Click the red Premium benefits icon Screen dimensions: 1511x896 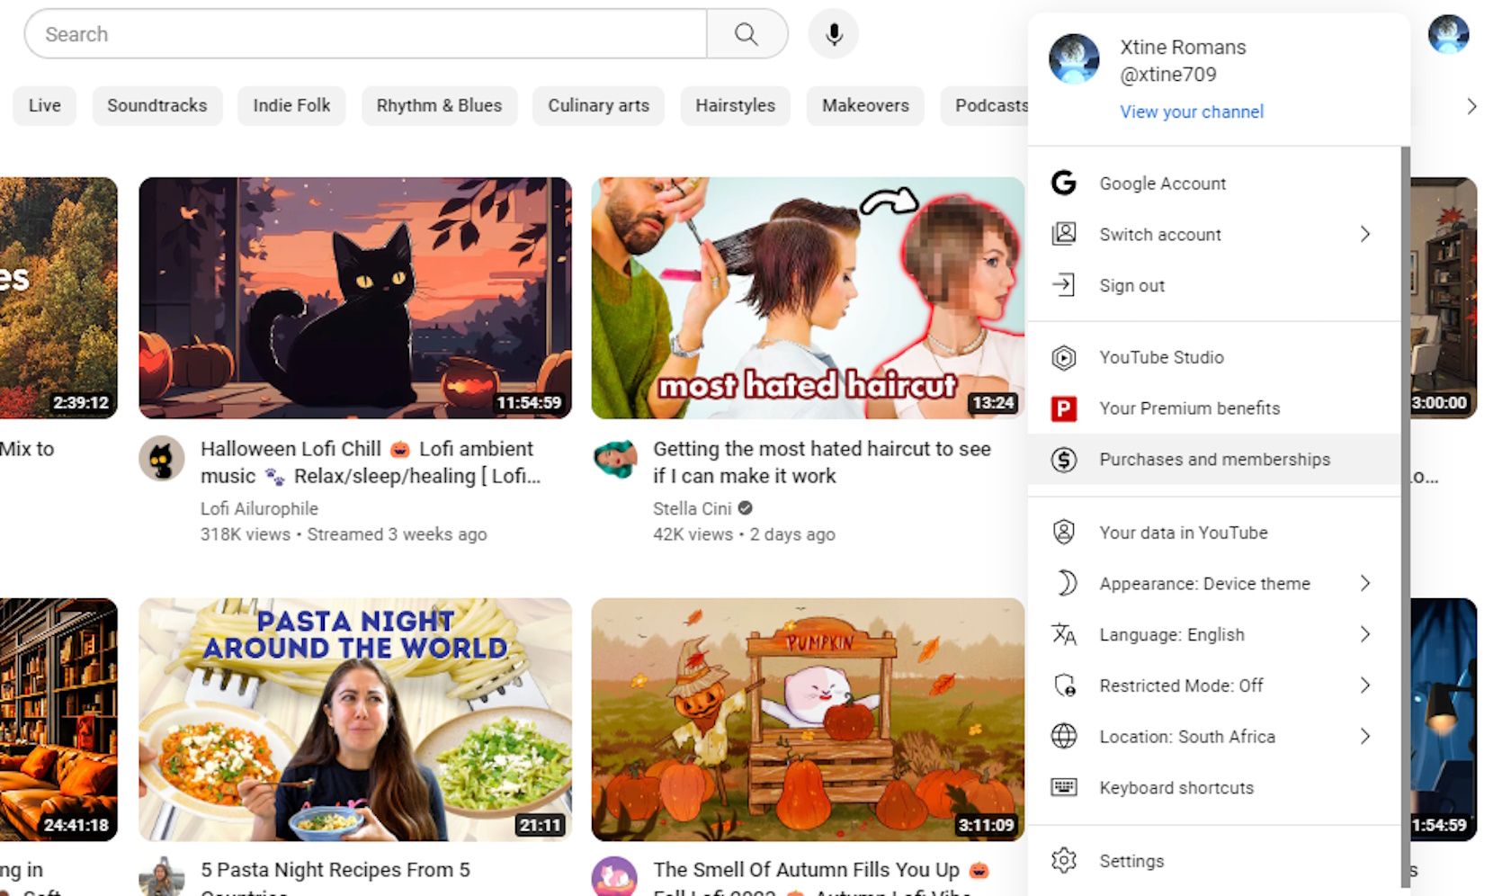tap(1064, 409)
